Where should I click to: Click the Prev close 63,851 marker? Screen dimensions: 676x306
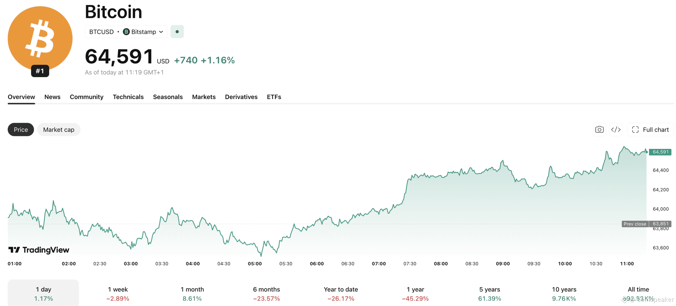tap(646, 224)
